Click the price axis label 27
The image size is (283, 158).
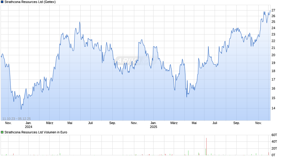(x=273, y=11)
